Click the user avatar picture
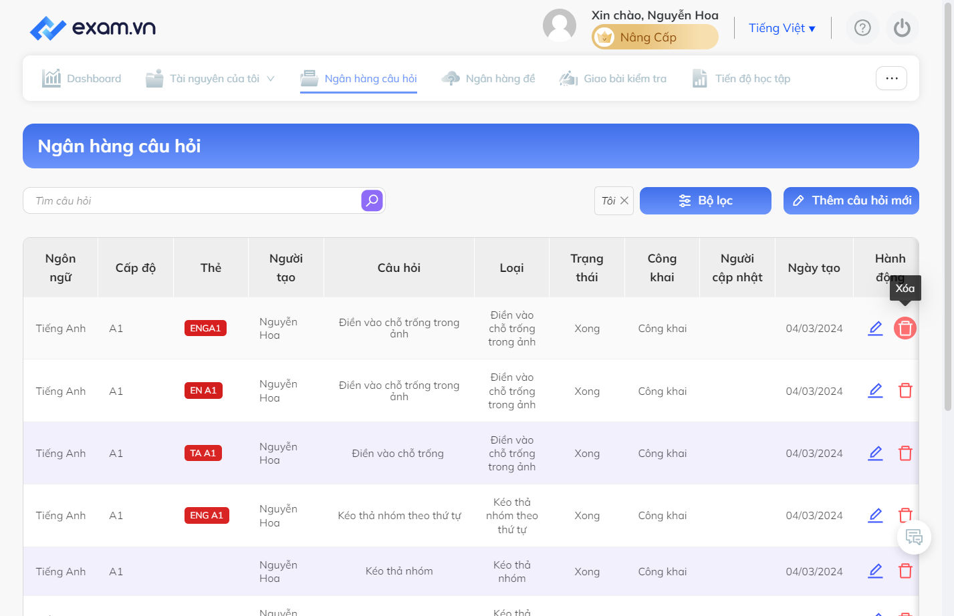The width and height of the screenshot is (954, 616). [560, 26]
